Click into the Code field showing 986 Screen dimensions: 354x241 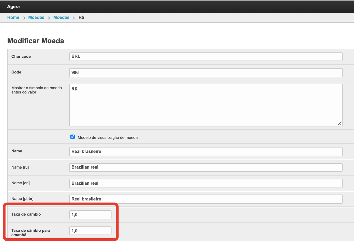(206, 73)
